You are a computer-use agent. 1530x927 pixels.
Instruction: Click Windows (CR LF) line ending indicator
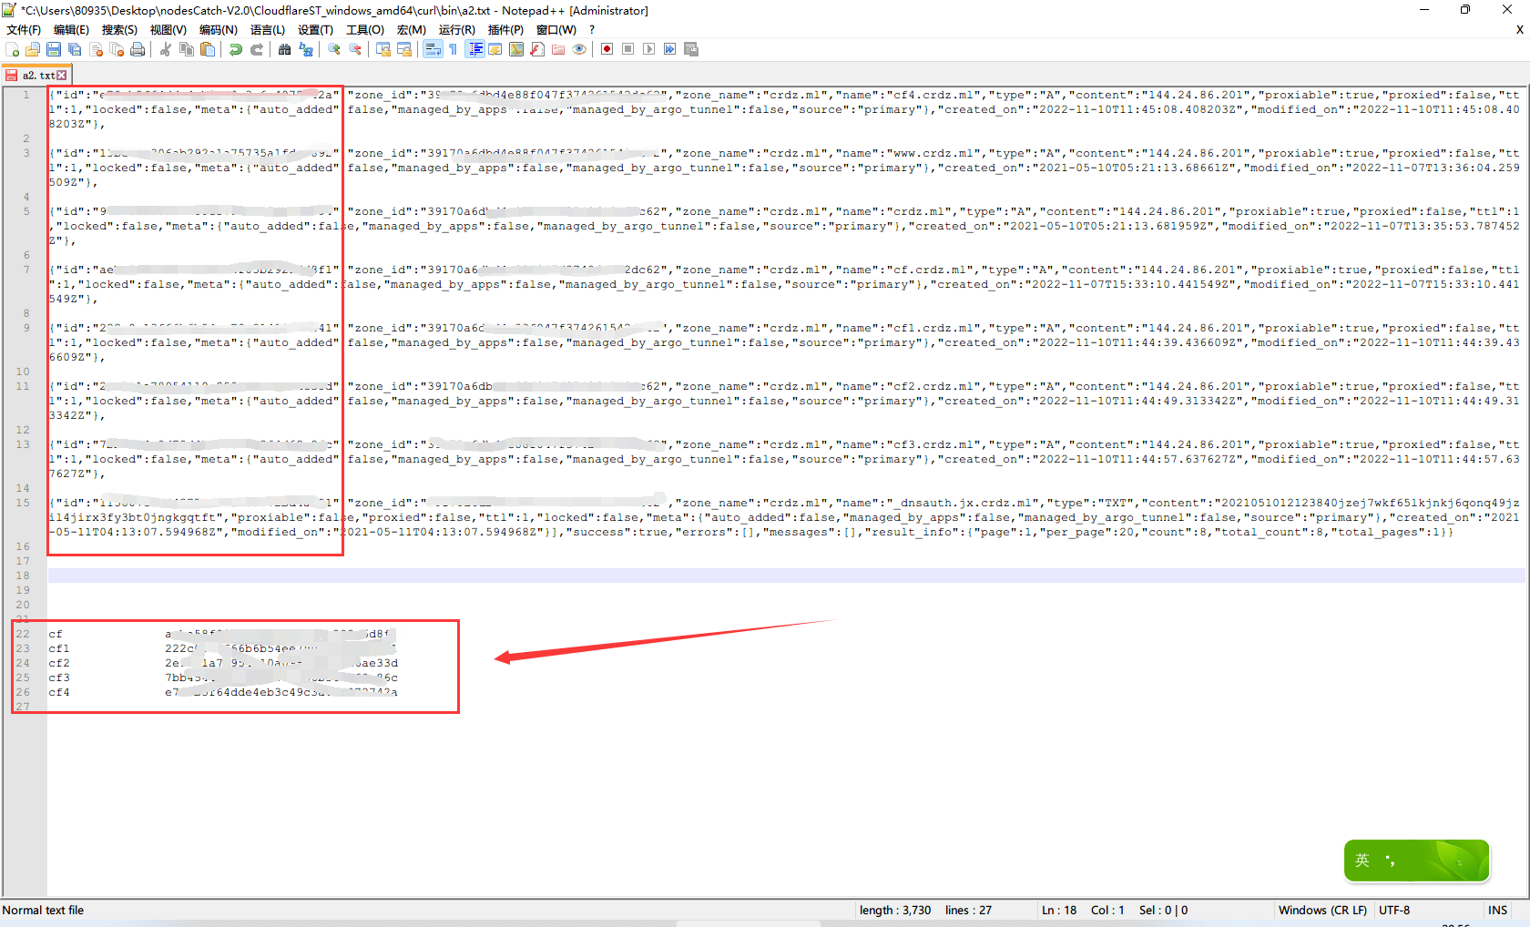click(x=1322, y=910)
